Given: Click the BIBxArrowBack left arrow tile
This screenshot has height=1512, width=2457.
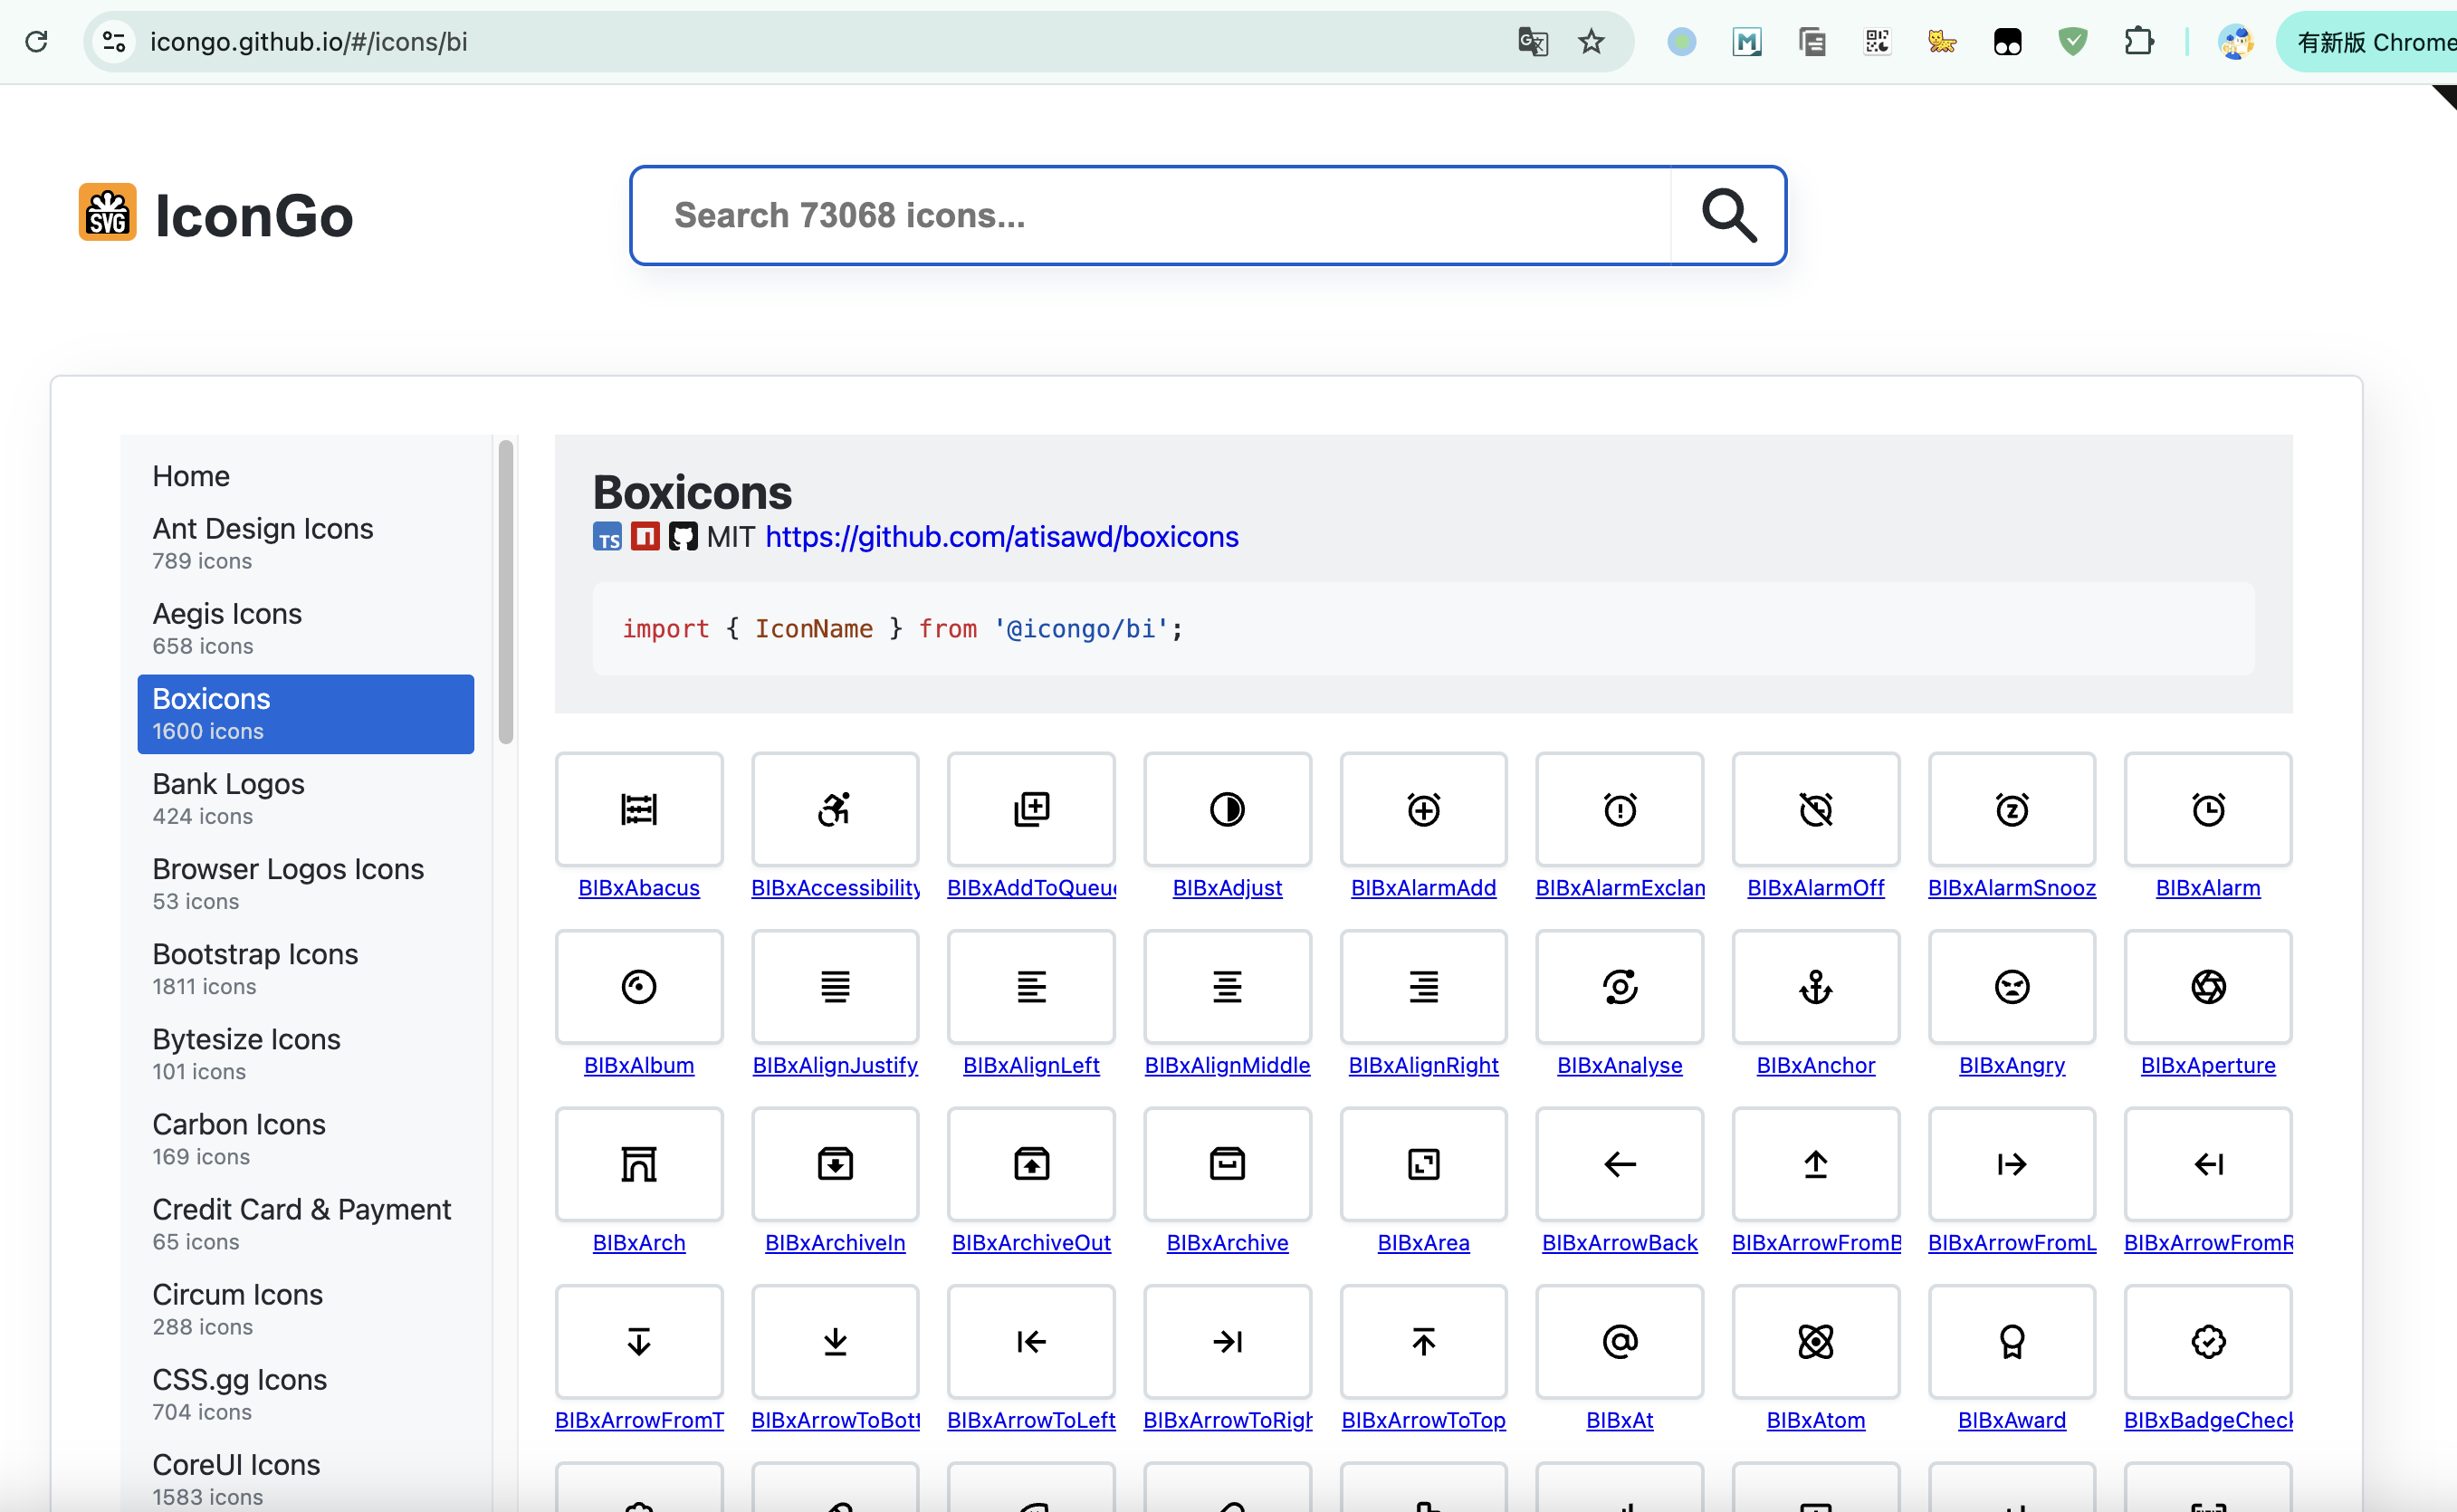Looking at the screenshot, I should point(1620,1164).
